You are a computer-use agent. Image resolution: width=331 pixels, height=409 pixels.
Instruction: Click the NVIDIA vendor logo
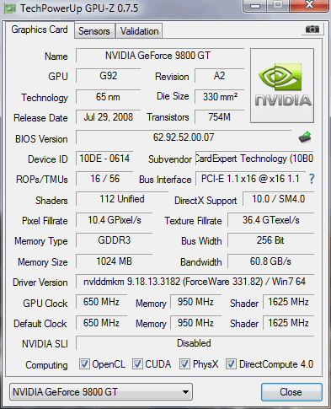tap(282, 86)
